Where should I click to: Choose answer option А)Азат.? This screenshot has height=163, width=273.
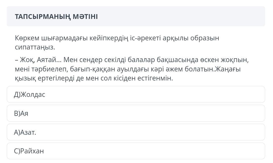tap(136, 132)
